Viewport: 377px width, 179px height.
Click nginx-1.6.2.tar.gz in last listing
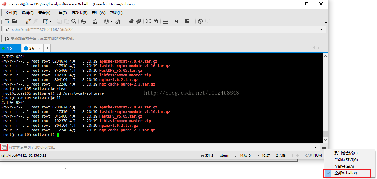[119, 126]
